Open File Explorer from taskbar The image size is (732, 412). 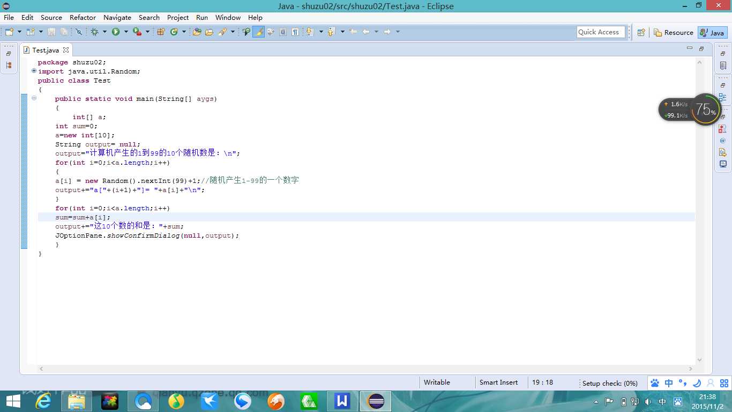pyautogui.click(x=77, y=401)
